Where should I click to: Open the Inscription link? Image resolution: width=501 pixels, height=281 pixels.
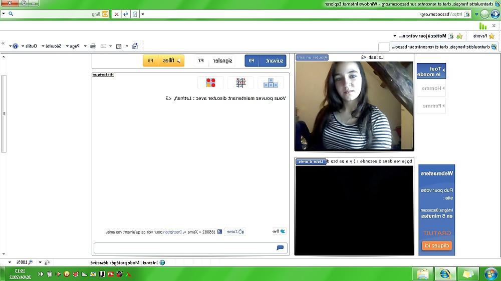pos(172,232)
